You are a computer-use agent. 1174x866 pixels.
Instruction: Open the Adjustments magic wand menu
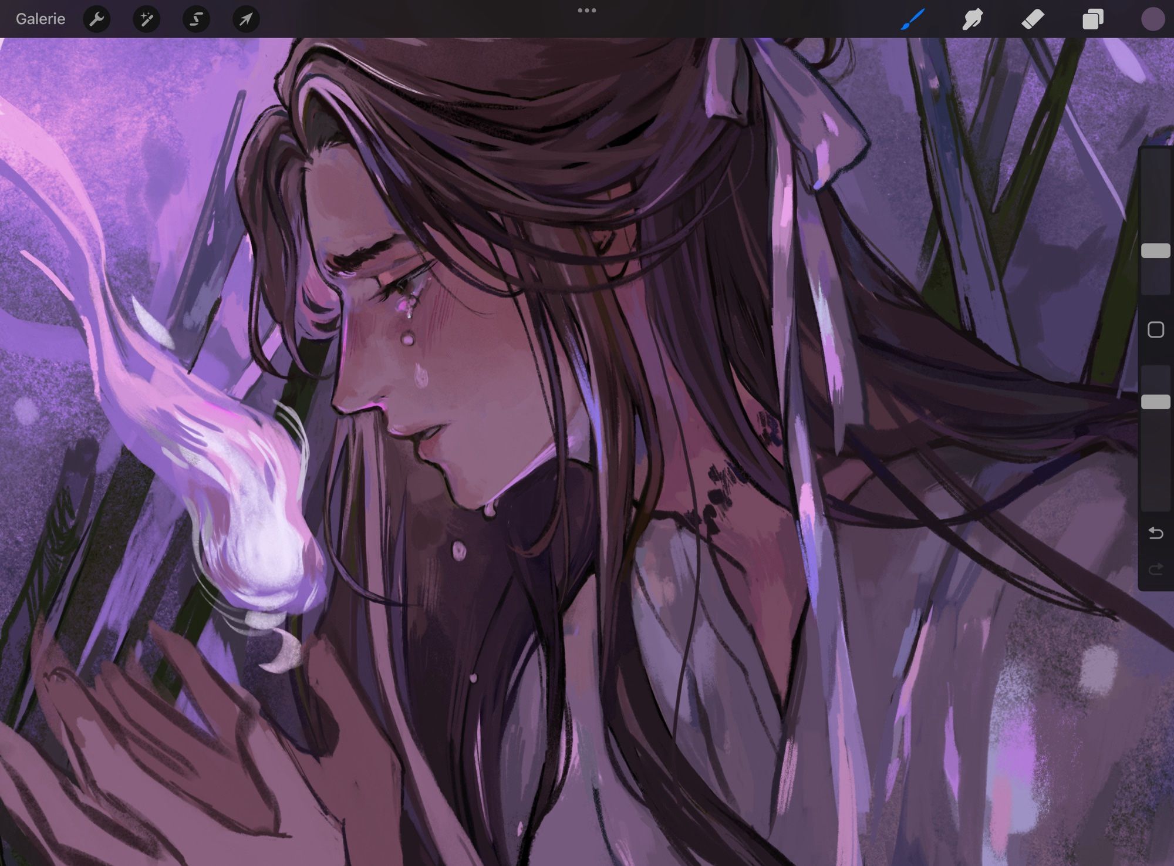point(147,19)
